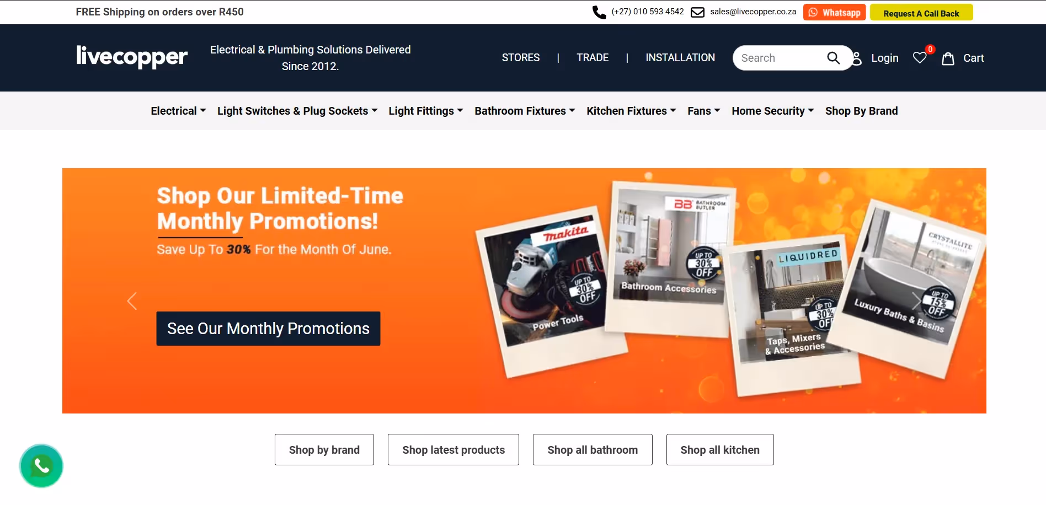Viewport: 1046px width, 505px height.
Task: Open the shopping bag Cart icon
Action: [948, 58]
